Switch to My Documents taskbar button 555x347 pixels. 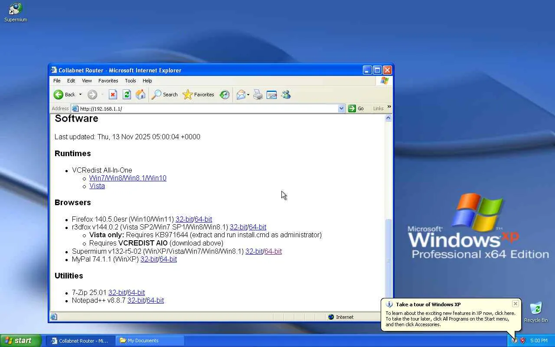(x=150, y=340)
